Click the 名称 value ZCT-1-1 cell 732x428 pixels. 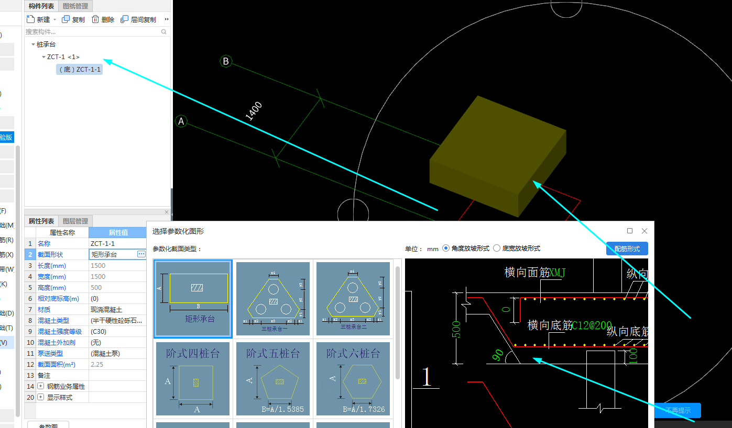click(x=117, y=243)
